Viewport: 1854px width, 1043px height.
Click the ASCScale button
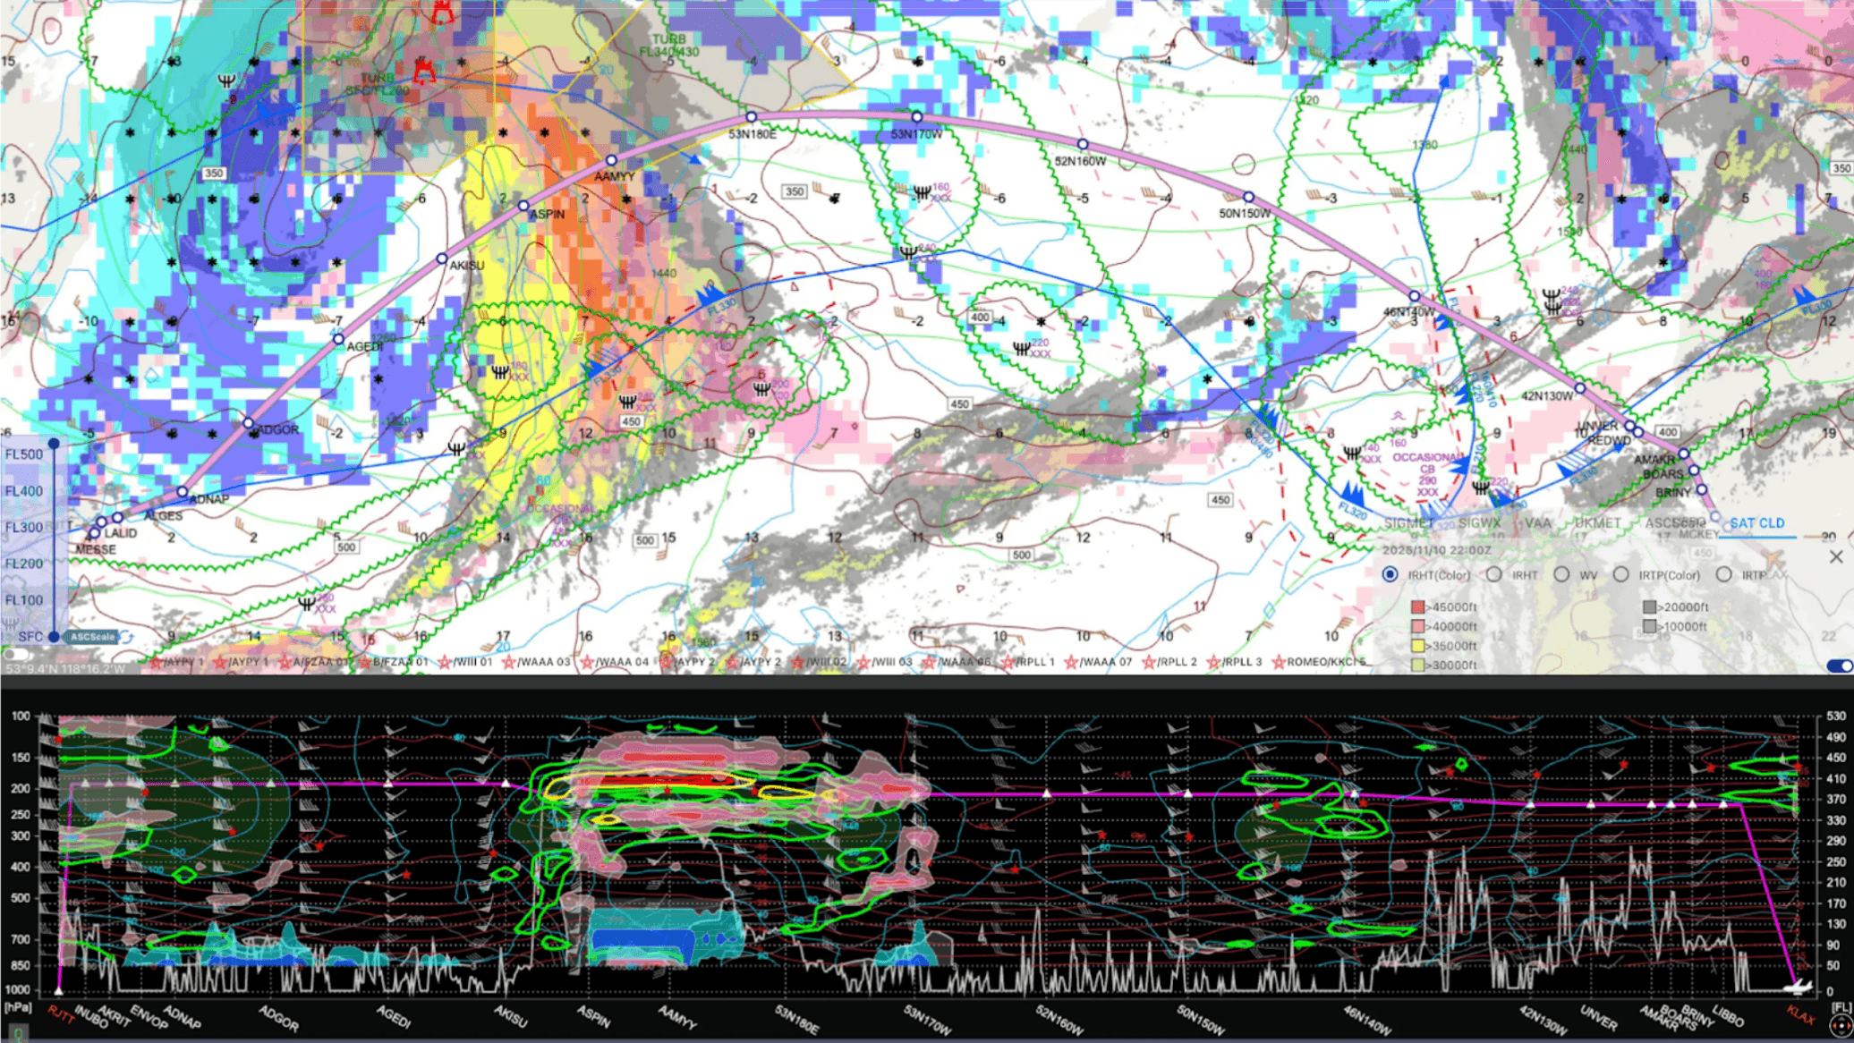pos(89,638)
